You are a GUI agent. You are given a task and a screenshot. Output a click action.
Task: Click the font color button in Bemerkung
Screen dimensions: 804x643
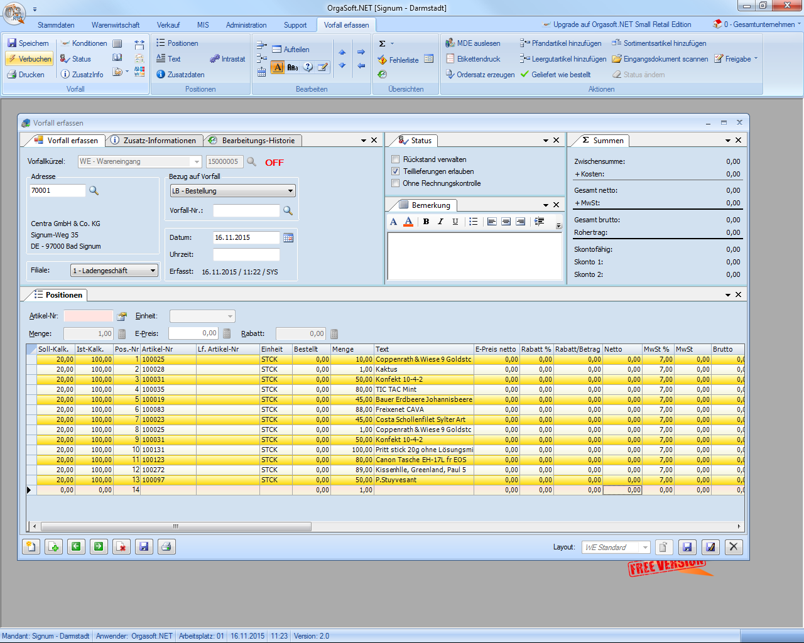pyautogui.click(x=408, y=222)
